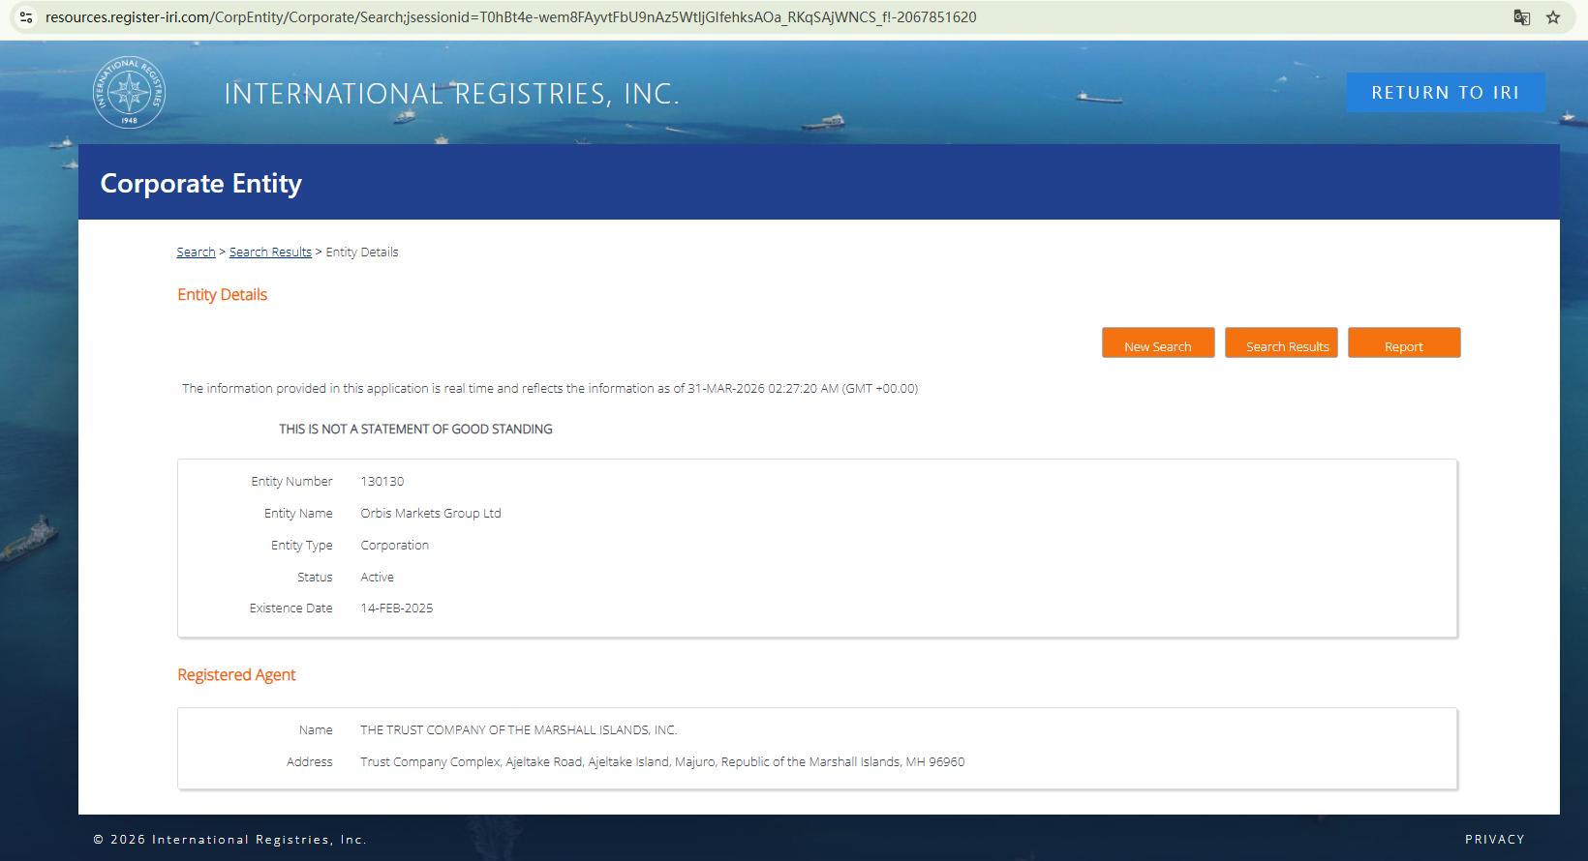
Task: Click the Entity Details breadcrumb text
Action: point(362,252)
